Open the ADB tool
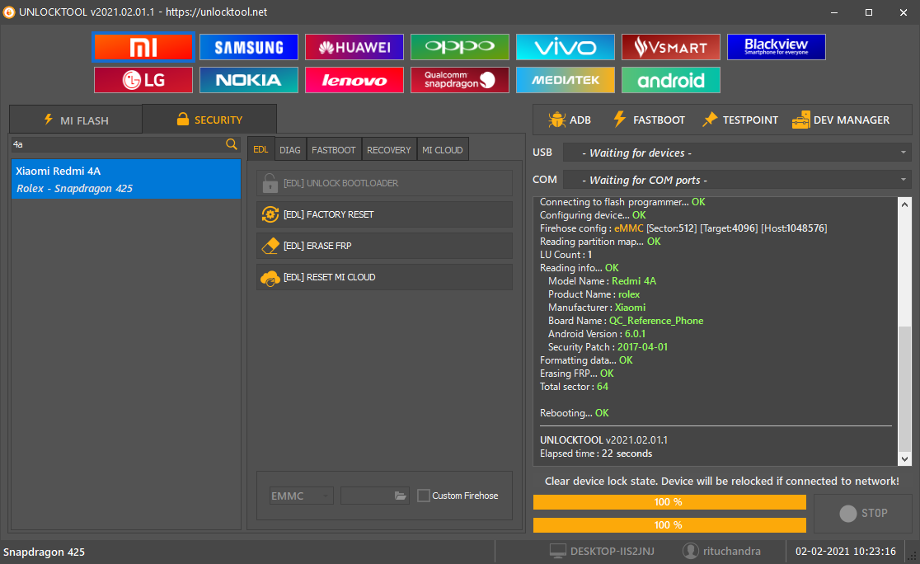This screenshot has height=564, width=920. (569, 120)
